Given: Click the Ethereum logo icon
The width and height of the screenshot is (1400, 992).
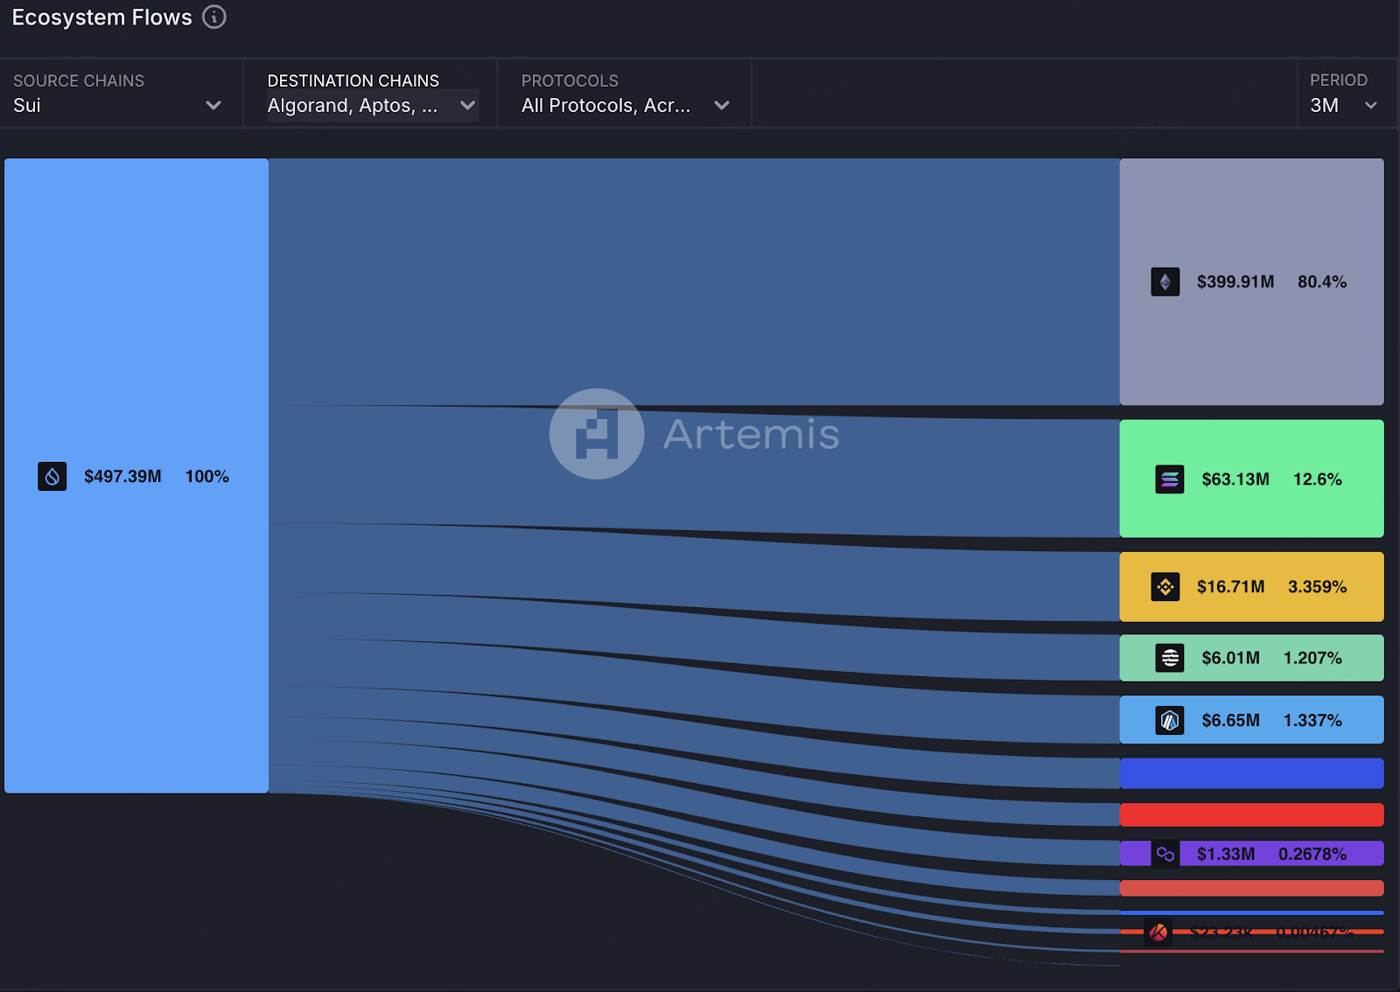Looking at the screenshot, I should pyautogui.click(x=1165, y=282).
